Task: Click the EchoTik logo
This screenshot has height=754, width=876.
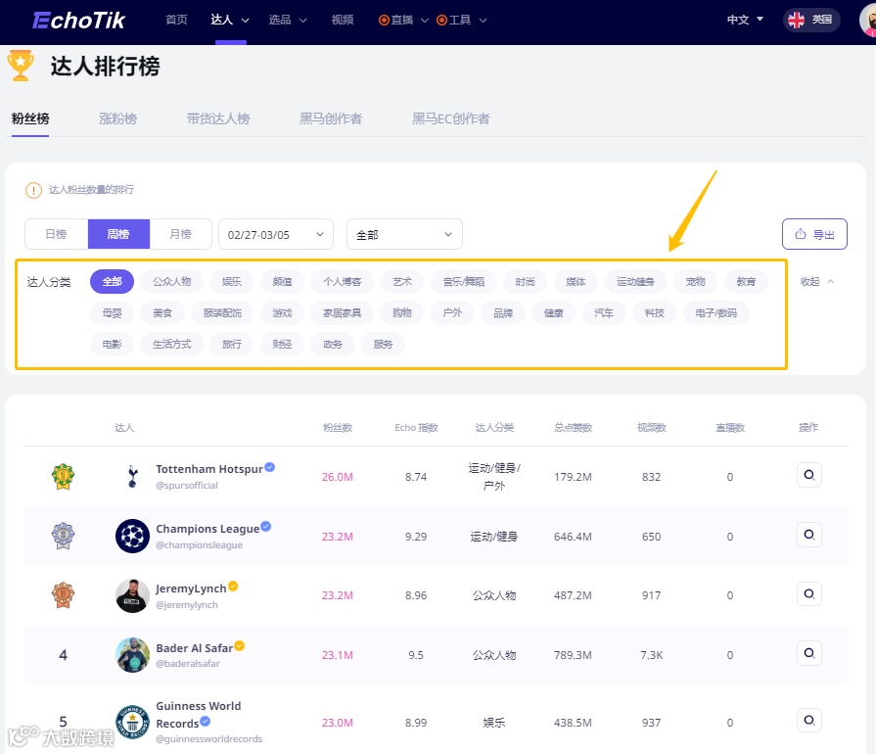Action: pos(78,21)
